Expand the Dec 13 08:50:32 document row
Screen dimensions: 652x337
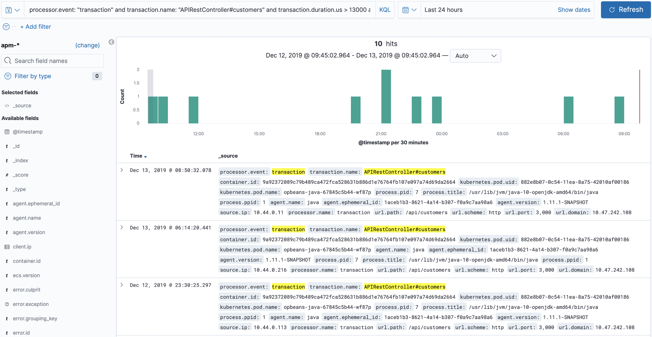(122, 170)
